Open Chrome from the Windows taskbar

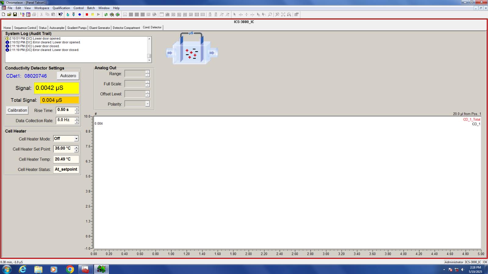[70, 269]
